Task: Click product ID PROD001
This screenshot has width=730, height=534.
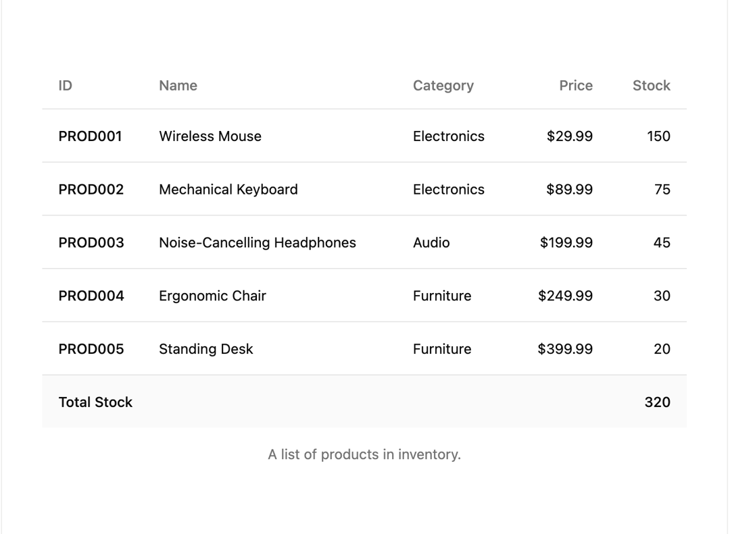Action: click(x=90, y=136)
